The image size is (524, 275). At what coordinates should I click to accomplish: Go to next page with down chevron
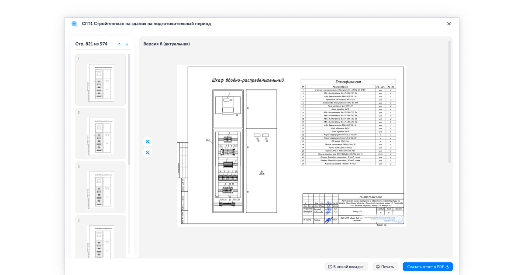[x=127, y=44]
